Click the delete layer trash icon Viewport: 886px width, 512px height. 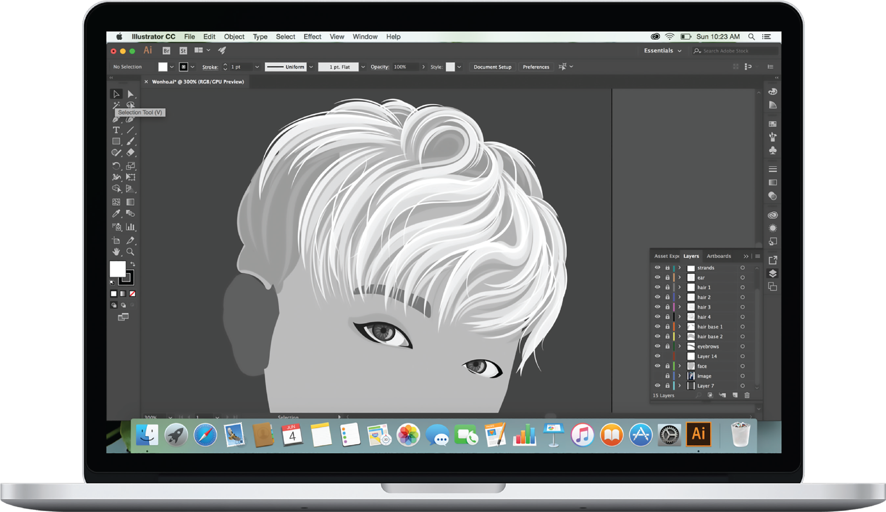pyautogui.click(x=747, y=395)
